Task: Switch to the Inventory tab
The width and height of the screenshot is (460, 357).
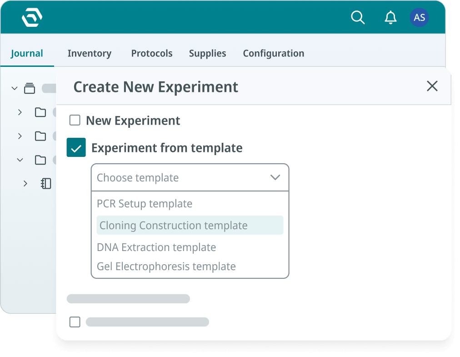Action: pos(90,53)
